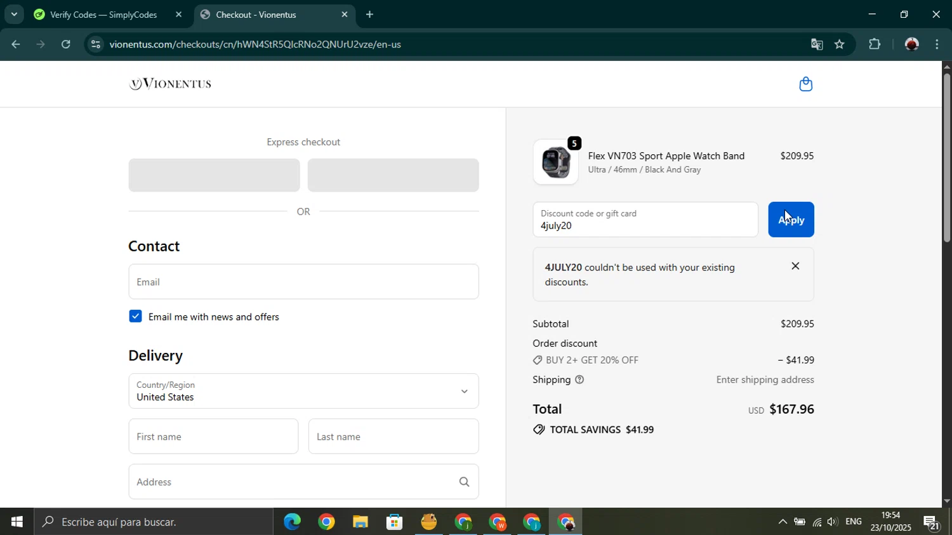952x535 pixels.
Task: Click the Apple Watch Band product thumbnail
Action: (555, 162)
